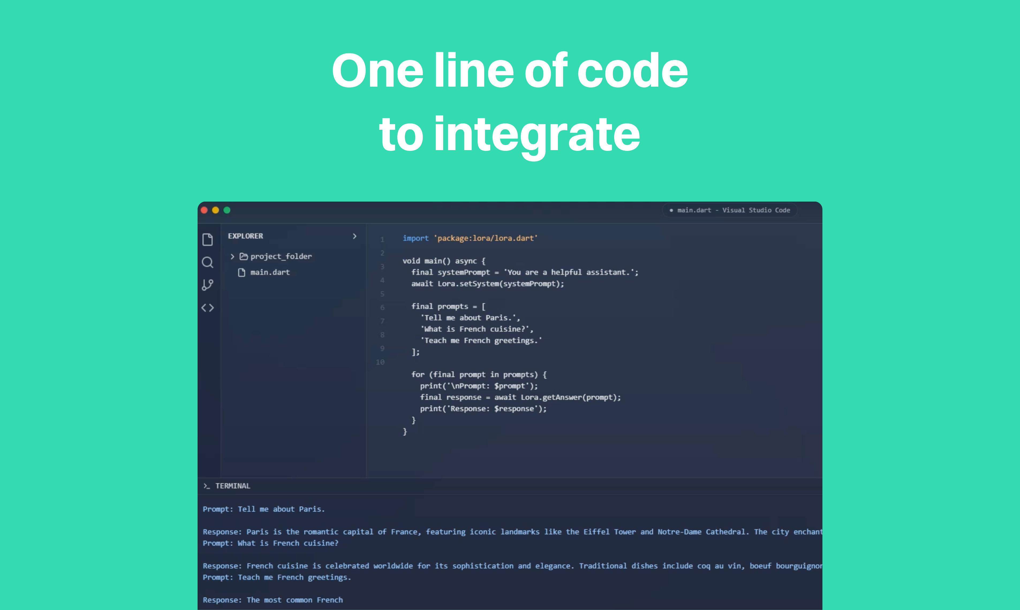The image size is (1020, 610).
Task: Open the Search magnifier in activity bar
Action: coord(208,262)
